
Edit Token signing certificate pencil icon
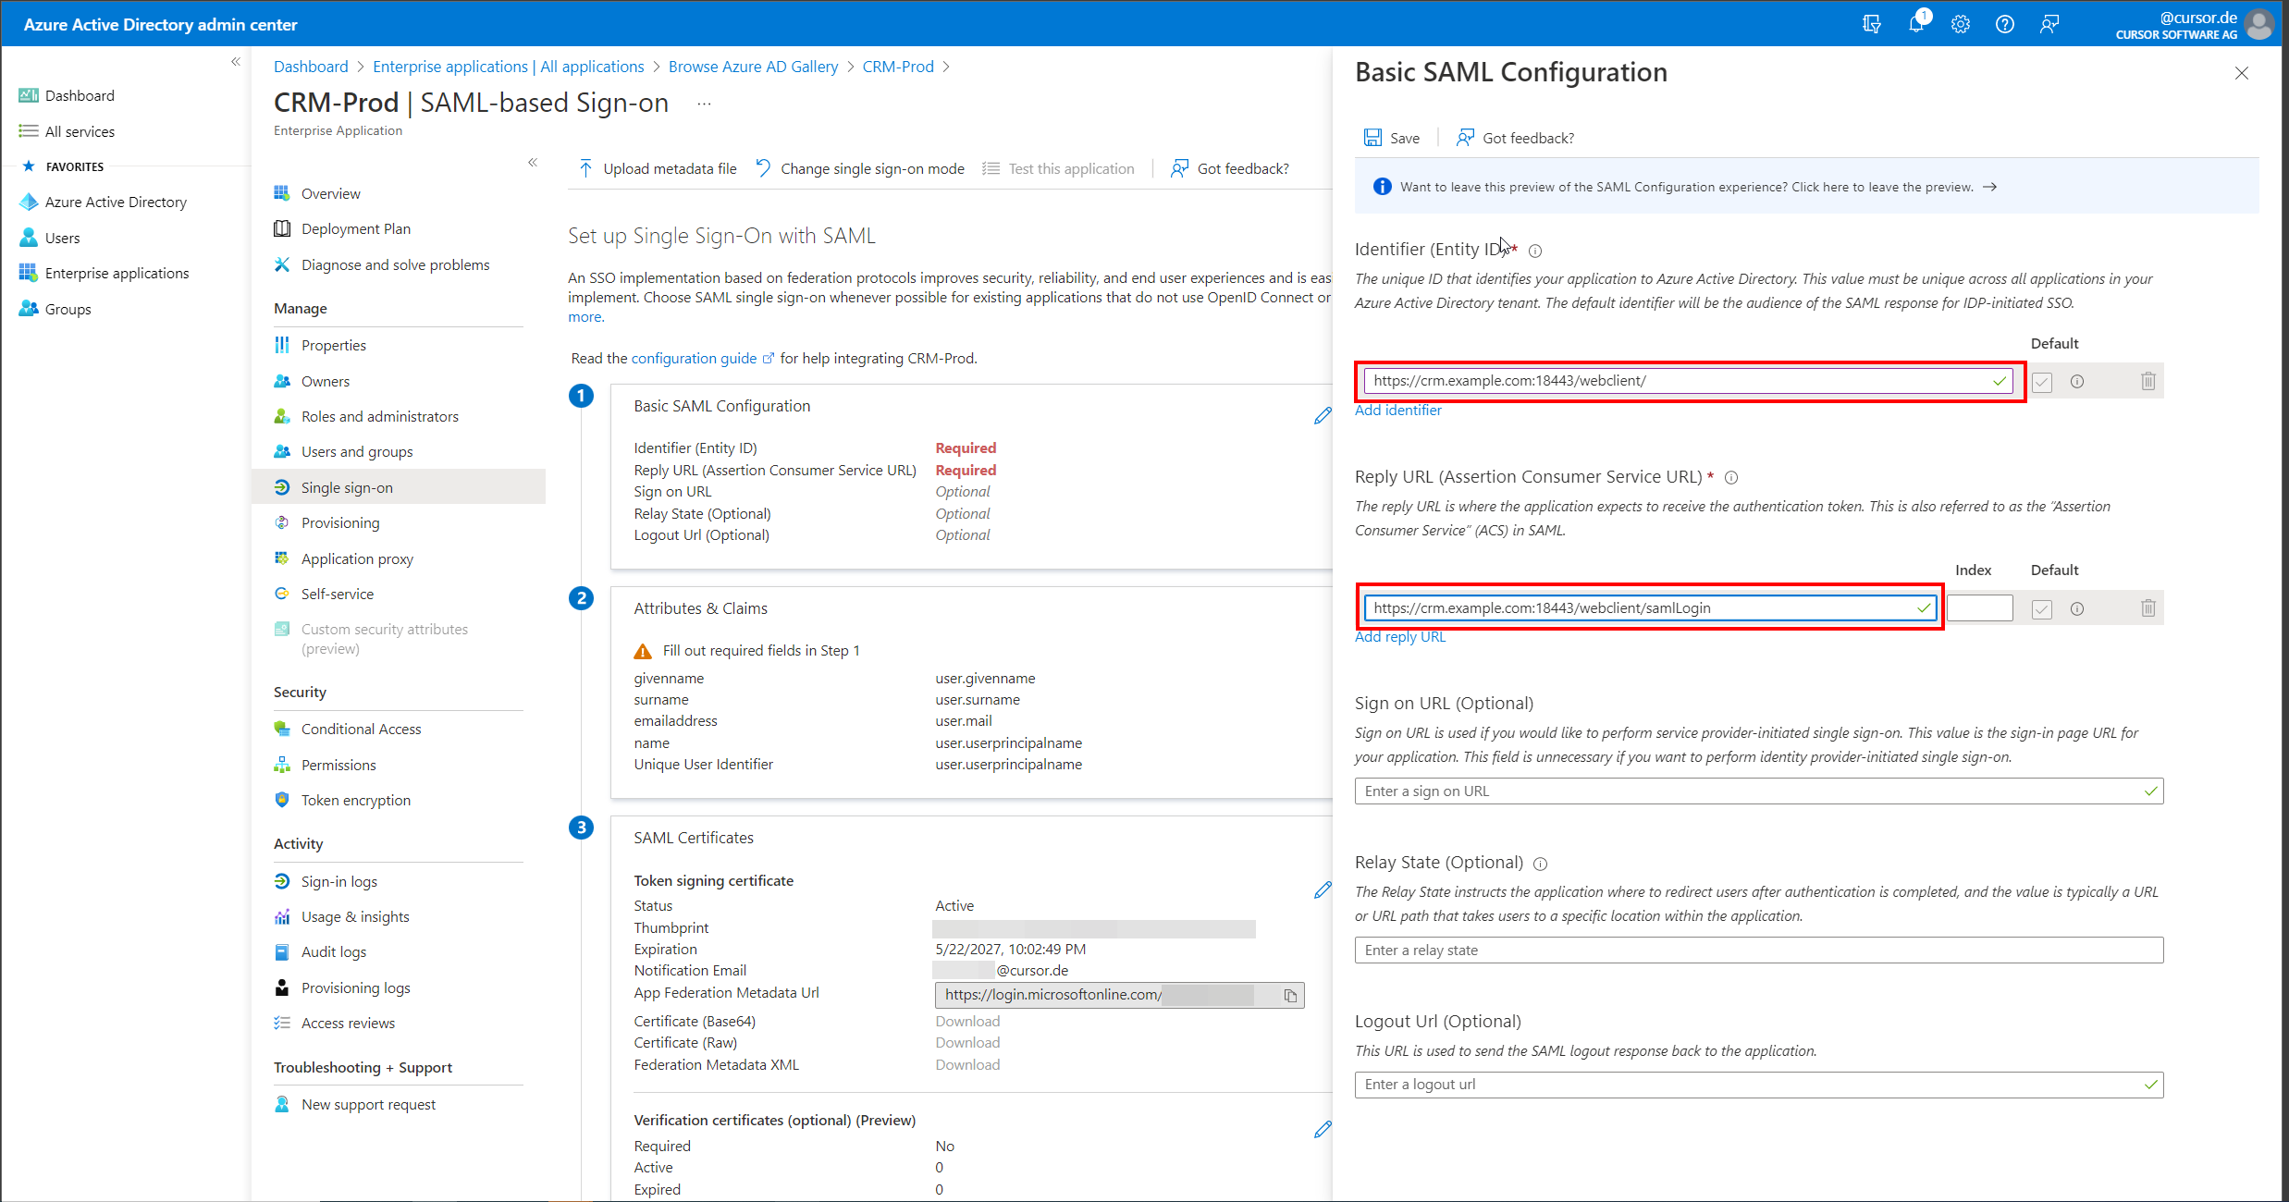click(x=1323, y=890)
